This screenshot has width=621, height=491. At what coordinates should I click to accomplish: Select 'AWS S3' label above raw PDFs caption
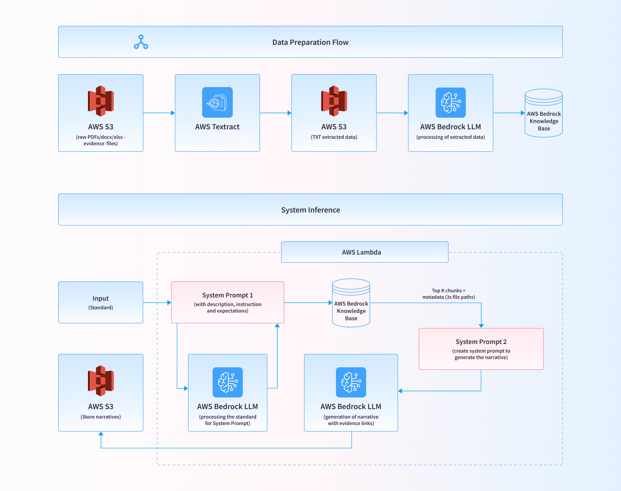(x=101, y=127)
